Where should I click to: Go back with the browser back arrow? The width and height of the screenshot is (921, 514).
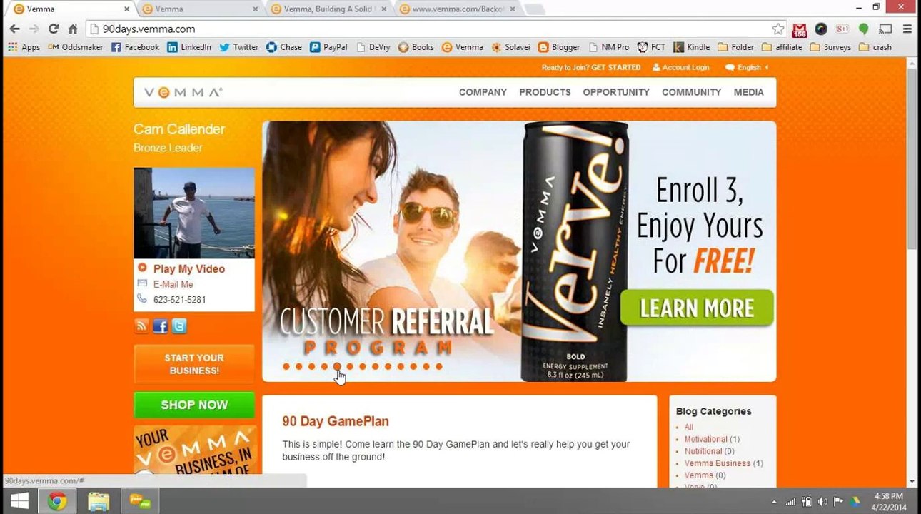click(14, 29)
